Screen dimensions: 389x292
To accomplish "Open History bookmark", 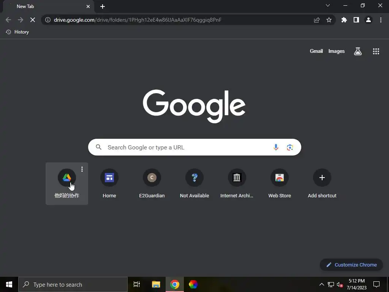I will [x=17, y=32].
